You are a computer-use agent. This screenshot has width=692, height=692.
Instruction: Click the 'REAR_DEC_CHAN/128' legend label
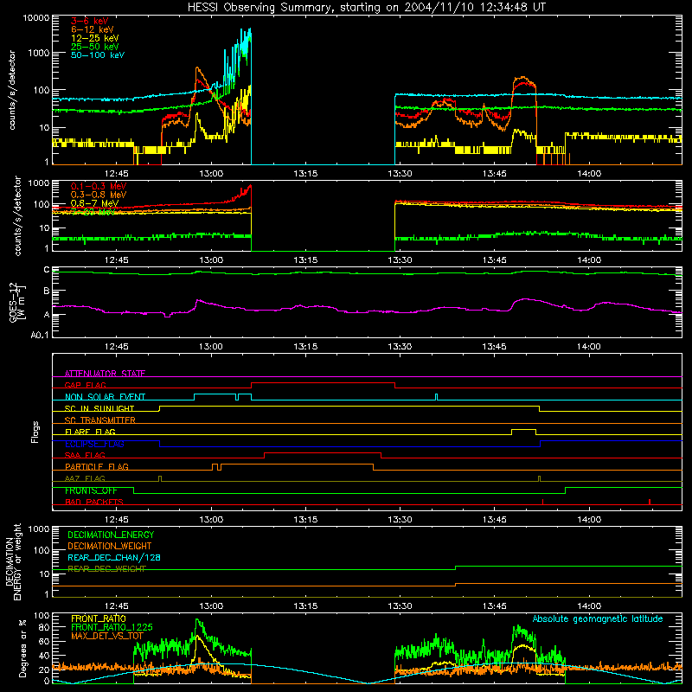[x=114, y=557]
